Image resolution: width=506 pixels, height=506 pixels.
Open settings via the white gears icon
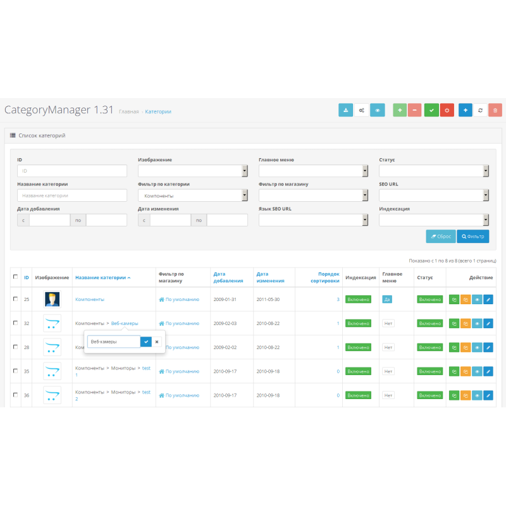pos(362,110)
